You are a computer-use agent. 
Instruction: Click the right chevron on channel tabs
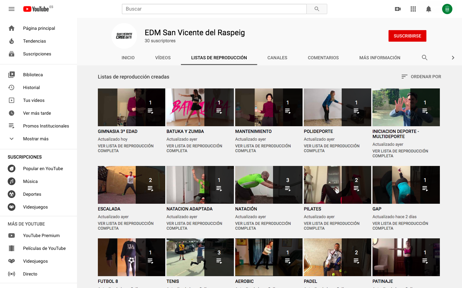click(453, 58)
